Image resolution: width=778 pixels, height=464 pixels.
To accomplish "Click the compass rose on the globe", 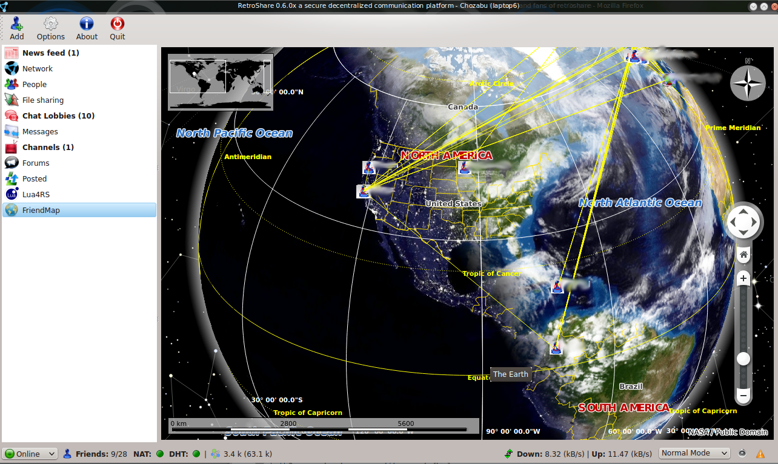I will coord(748,83).
